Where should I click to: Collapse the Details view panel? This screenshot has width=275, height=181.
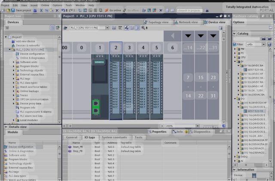6,127
